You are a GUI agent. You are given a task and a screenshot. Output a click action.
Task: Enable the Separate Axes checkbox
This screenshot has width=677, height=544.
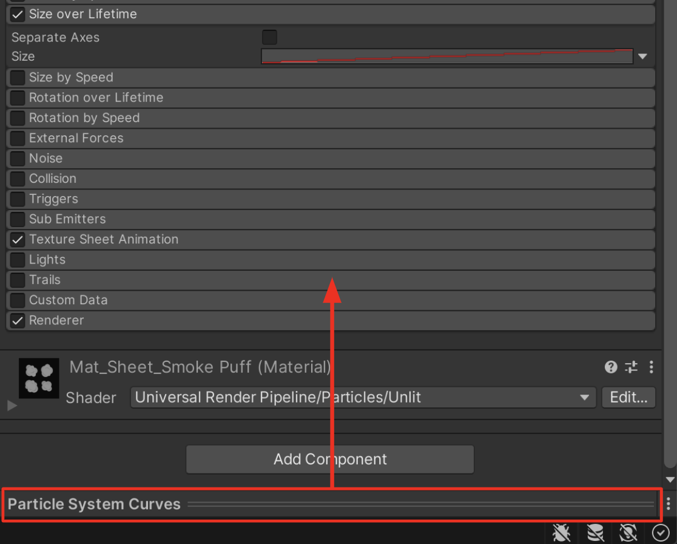click(x=269, y=37)
